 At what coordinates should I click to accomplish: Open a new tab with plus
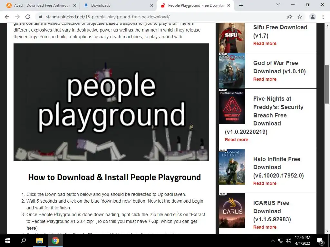241,5
